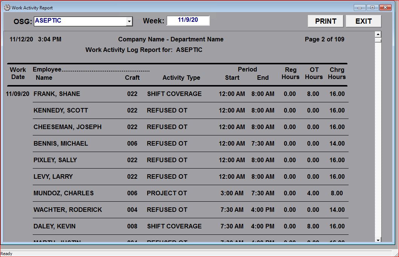The height and width of the screenshot is (257, 399).
Task: Click the Activity Type column header
Action: (181, 78)
